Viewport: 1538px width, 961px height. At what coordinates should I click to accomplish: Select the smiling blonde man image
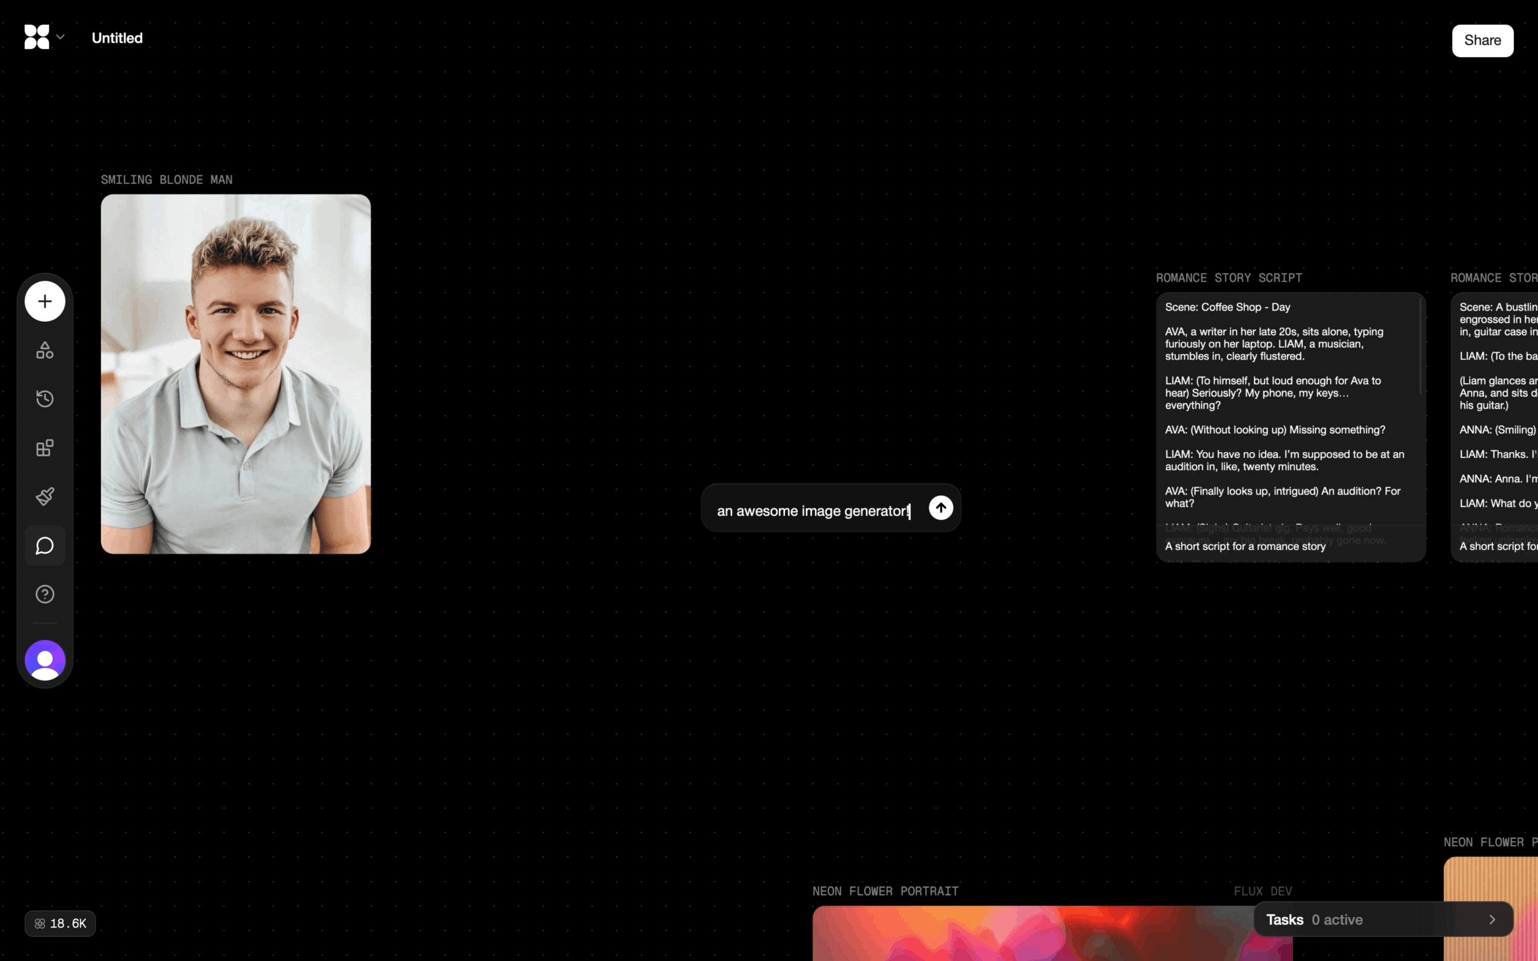236,374
